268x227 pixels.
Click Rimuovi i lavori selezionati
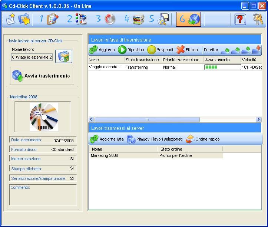pyautogui.click(x=155, y=139)
